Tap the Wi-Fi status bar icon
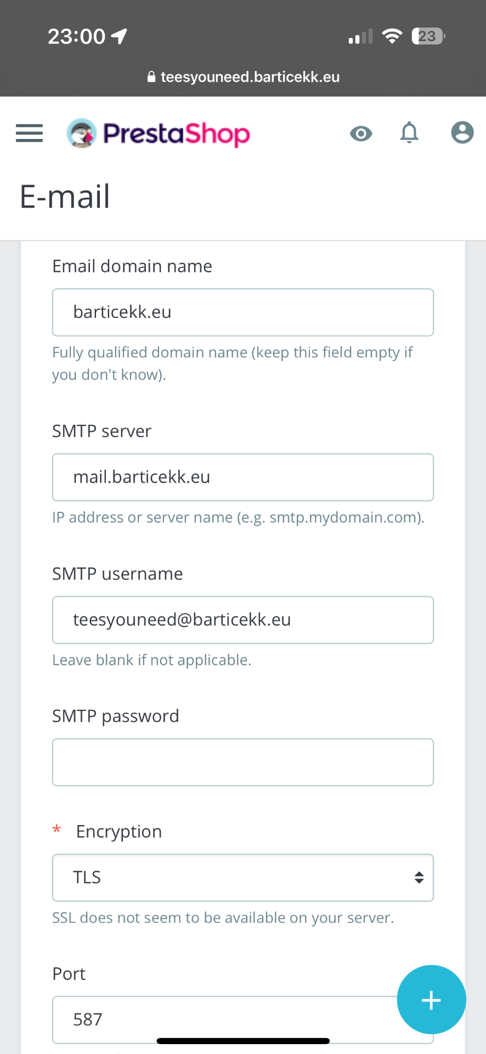Screen dimensions: 486x1054 (392, 36)
